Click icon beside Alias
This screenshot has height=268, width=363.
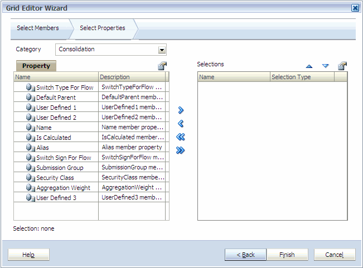pyautogui.click(x=30, y=148)
